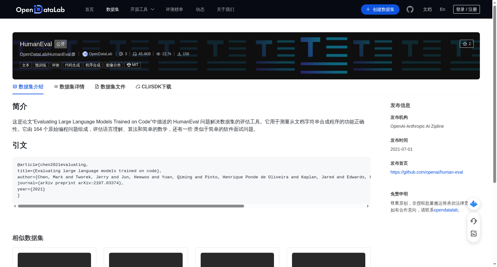Click the OpenDataLab logo
This screenshot has width=497, height=267.
(x=40, y=9)
